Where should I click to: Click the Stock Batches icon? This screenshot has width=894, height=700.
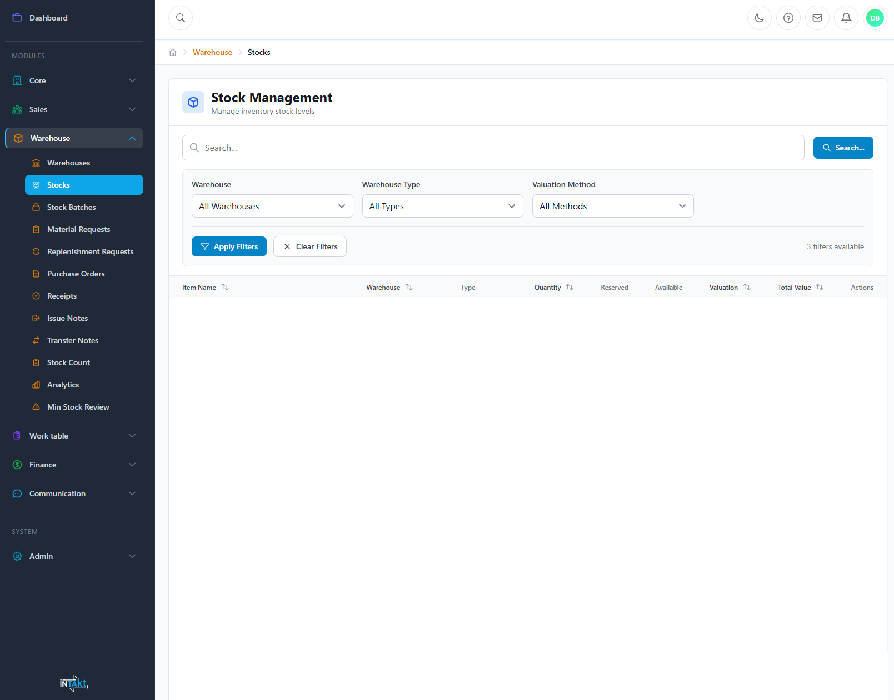[37, 207]
